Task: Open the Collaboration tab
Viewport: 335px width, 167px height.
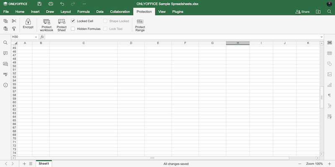Action: click(x=120, y=12)
